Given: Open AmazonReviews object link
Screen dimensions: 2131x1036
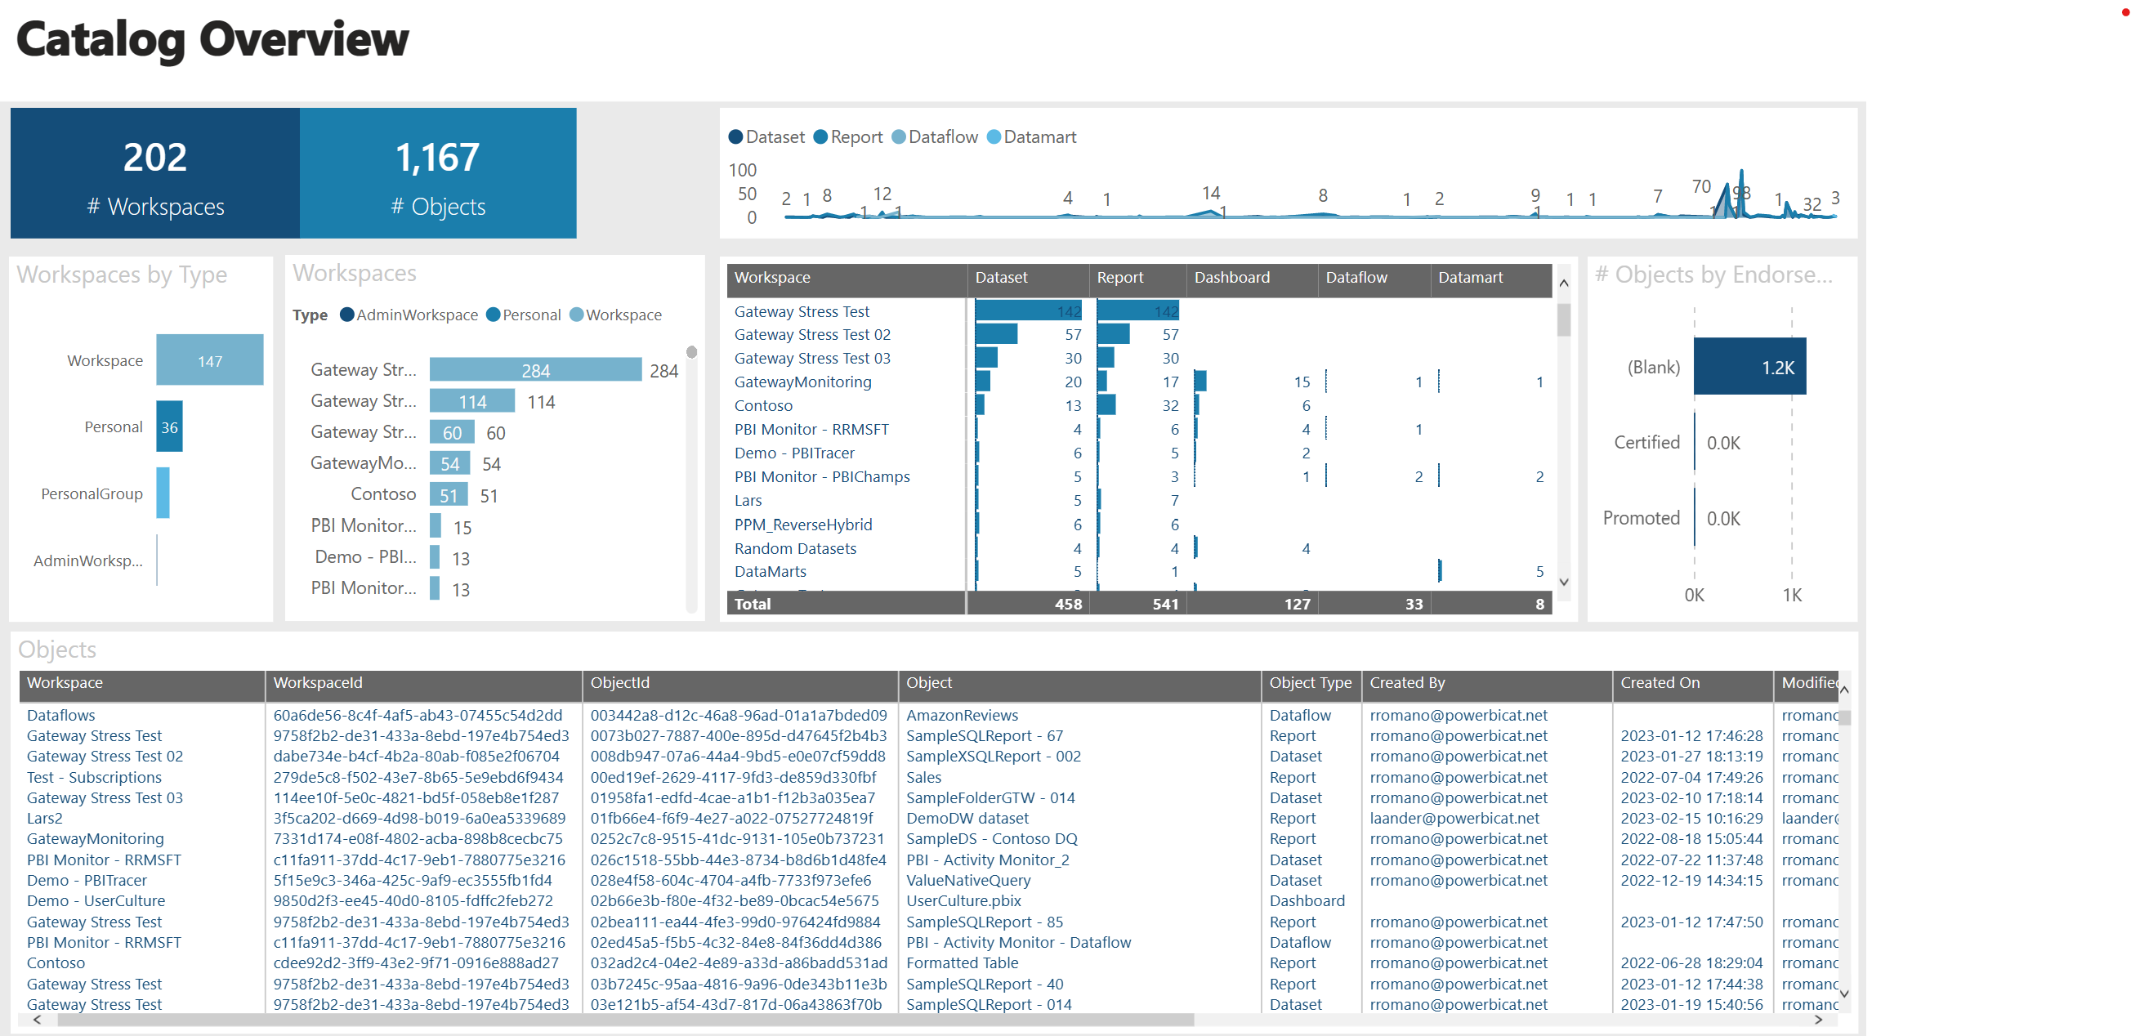Looking at the screenshot, I should coord(961,715).
